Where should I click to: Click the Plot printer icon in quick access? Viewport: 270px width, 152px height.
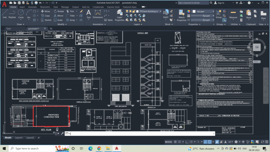(36, 3)
